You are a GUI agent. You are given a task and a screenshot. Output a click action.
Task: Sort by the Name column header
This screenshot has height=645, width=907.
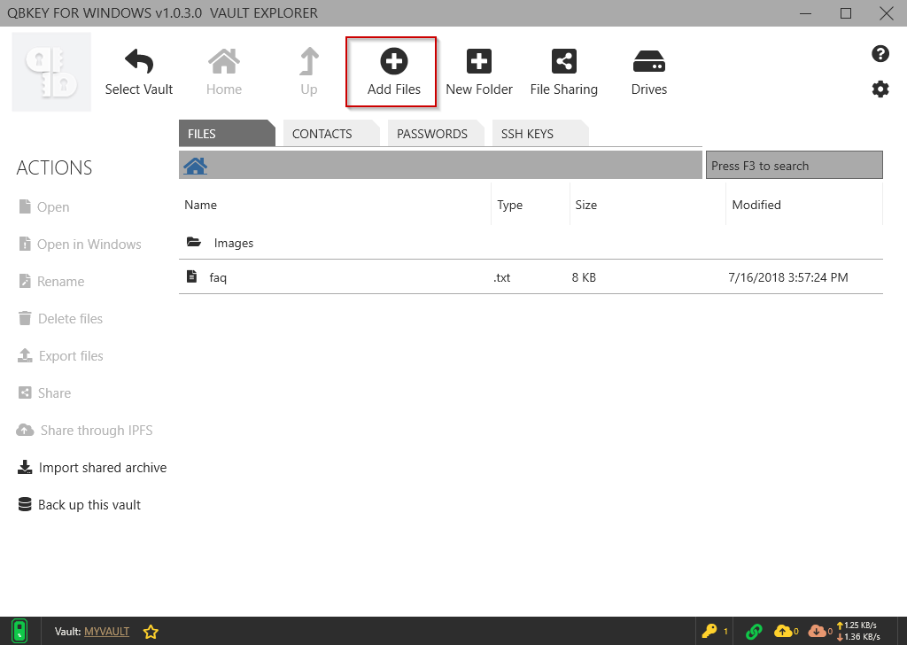coord(201,205)
